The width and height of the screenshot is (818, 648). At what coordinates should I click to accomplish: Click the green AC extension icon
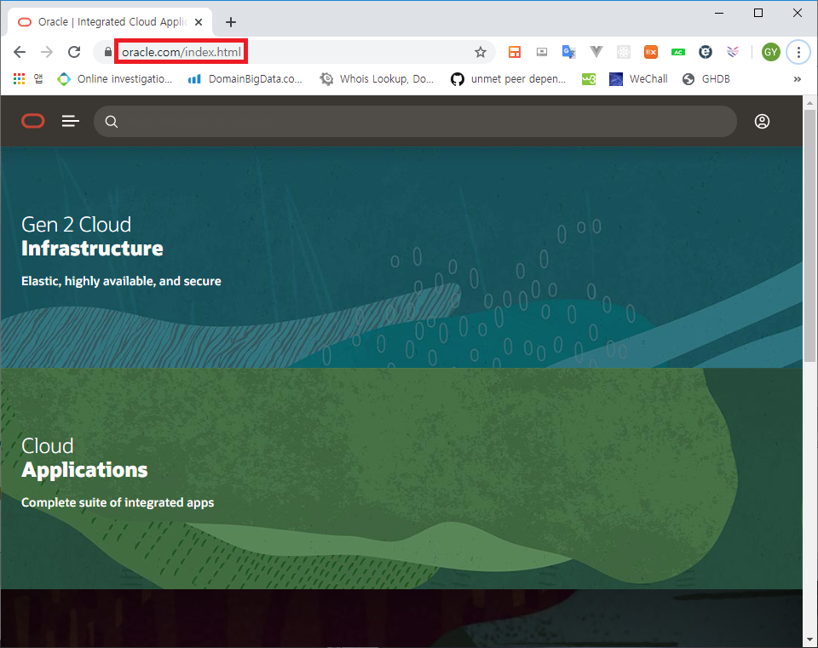(677, 52)
